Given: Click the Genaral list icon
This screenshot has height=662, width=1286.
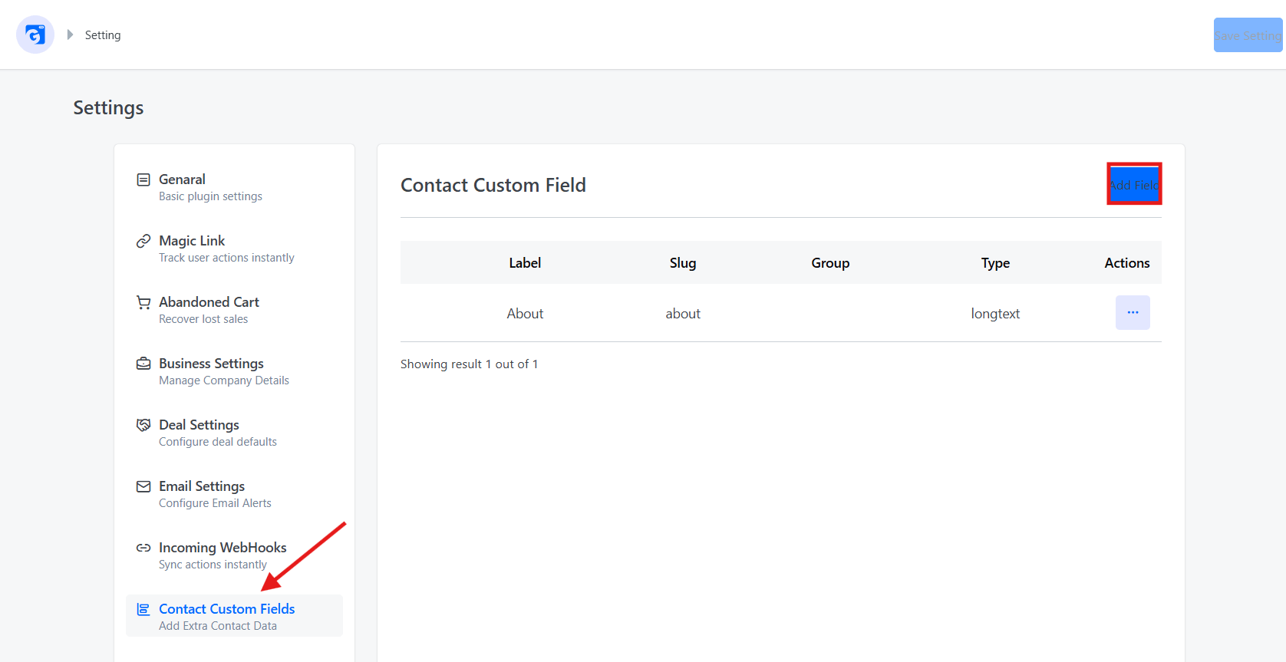Looking at the screenshot, I should click(x=143, y=179).
